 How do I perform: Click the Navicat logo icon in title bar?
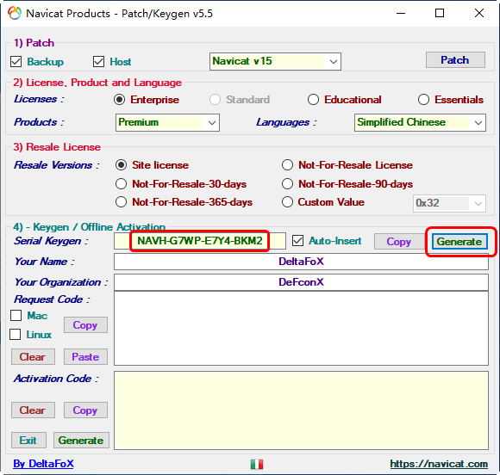tap(15, 14)
